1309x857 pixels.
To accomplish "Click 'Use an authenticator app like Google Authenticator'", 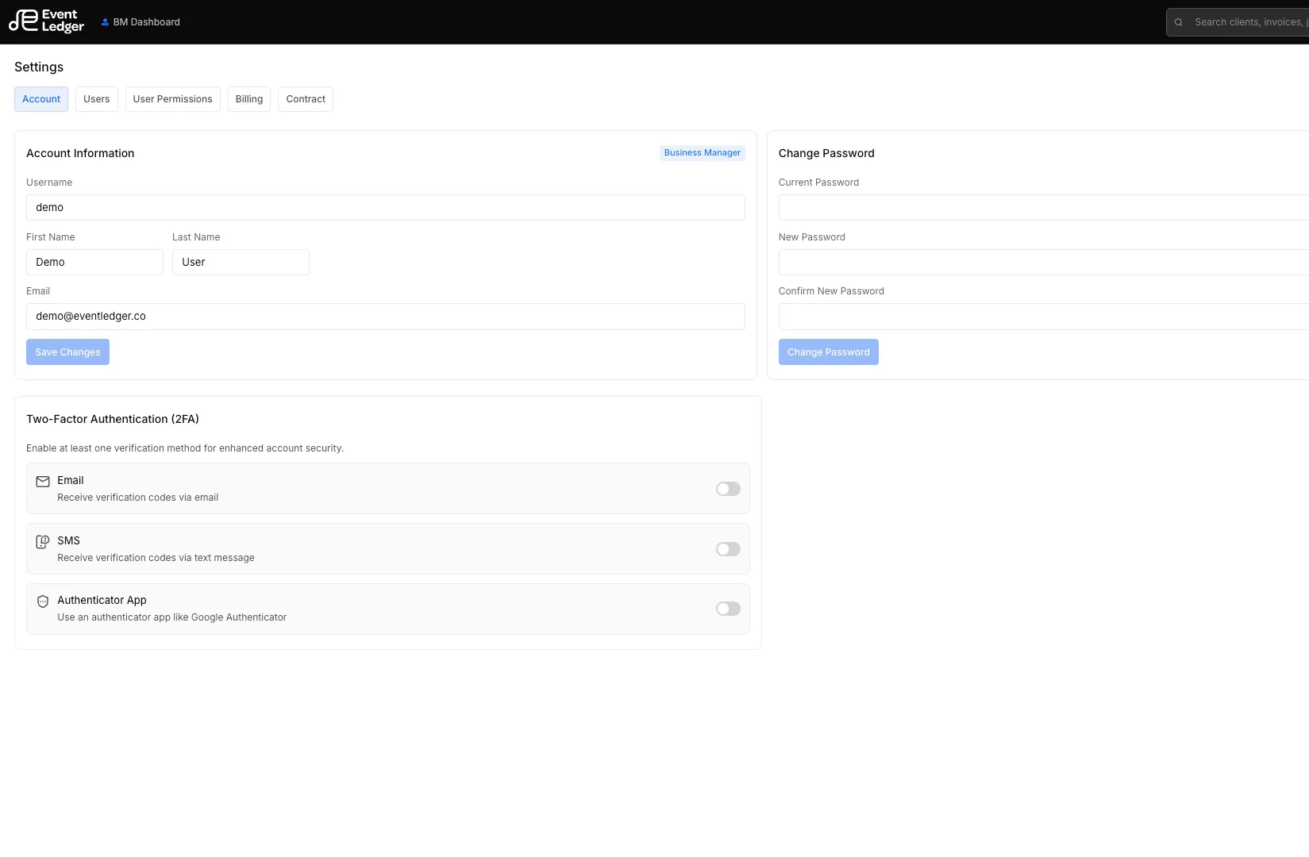I will click(x=171, y=617).
